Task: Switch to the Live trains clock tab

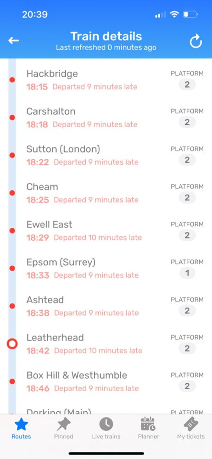Action: pos(106,429)
